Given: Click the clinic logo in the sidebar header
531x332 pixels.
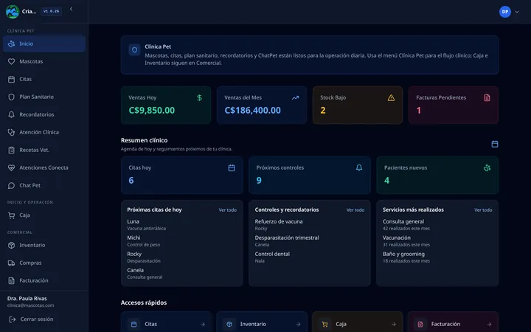Looking at the screenshot, I should (13, 12).
